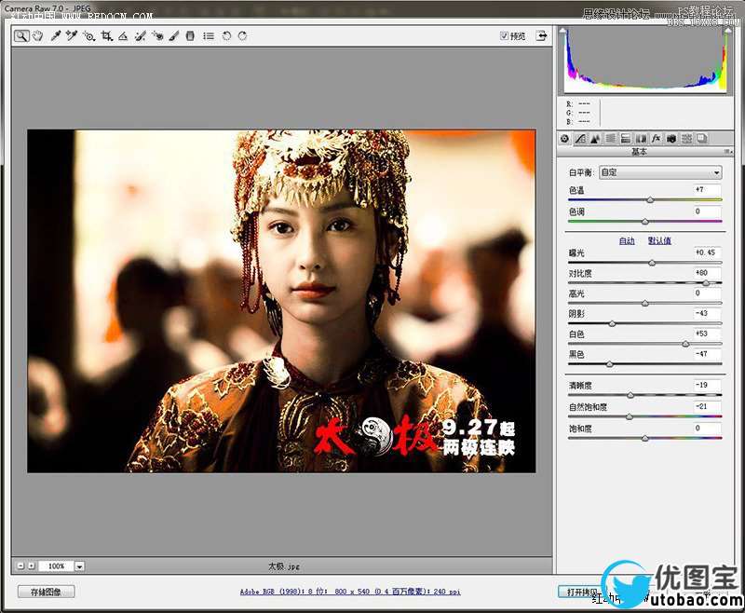Image resolution: width=745 pixels, height=613 pixels.
Task: Adjust the blacks (黑色) slider
Action: click(609, 364)
